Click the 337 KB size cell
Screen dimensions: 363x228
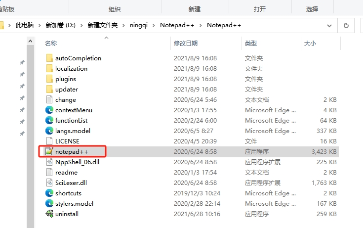(x=326, y=131)
